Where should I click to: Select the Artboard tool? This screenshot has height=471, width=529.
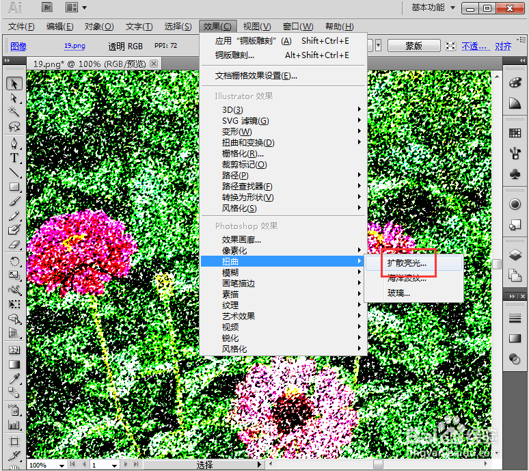[14, 442]
